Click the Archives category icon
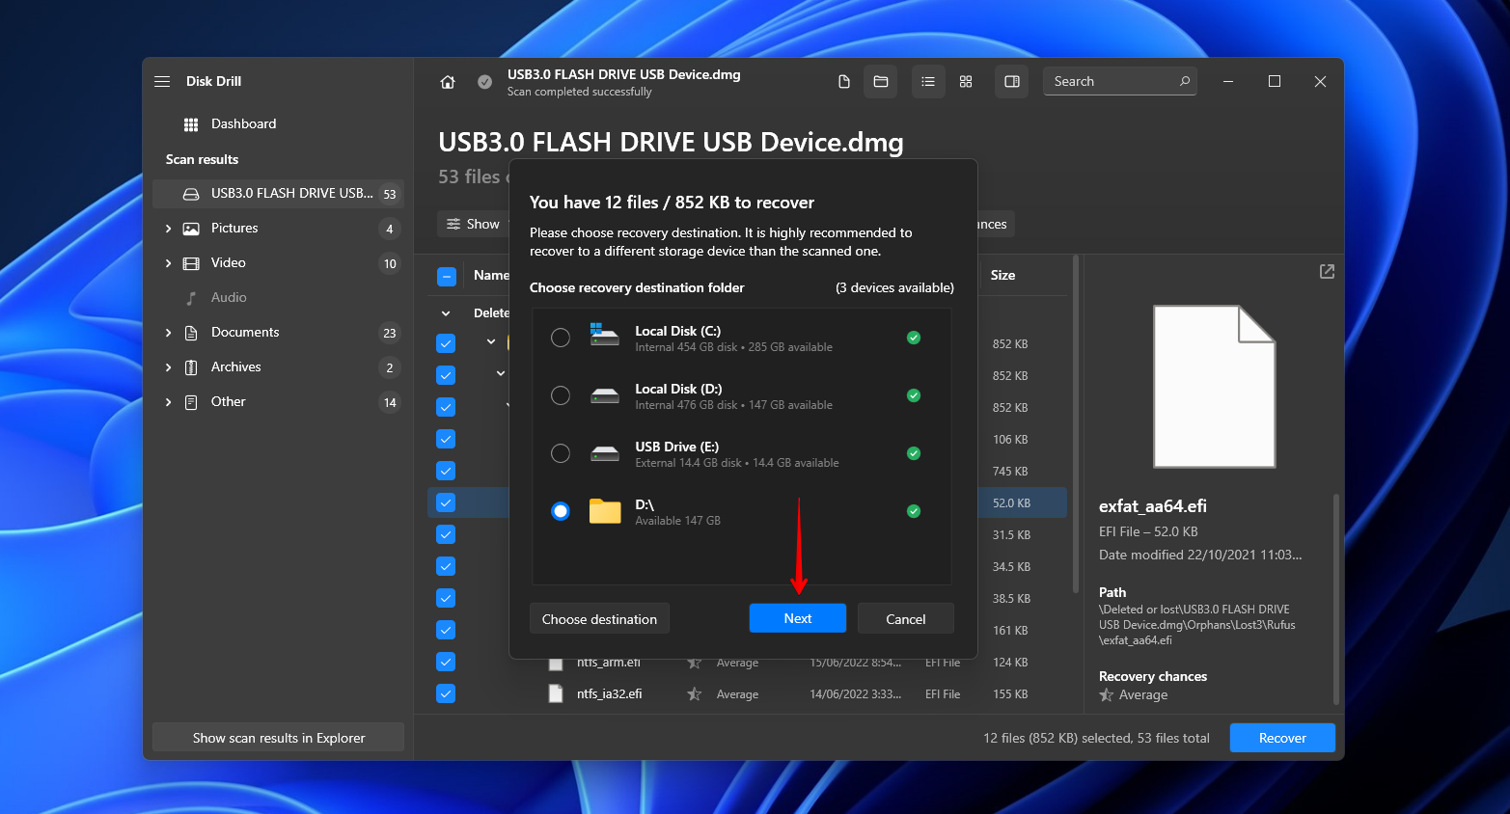This screenshot has width=1510, height=814. point(191,367)
